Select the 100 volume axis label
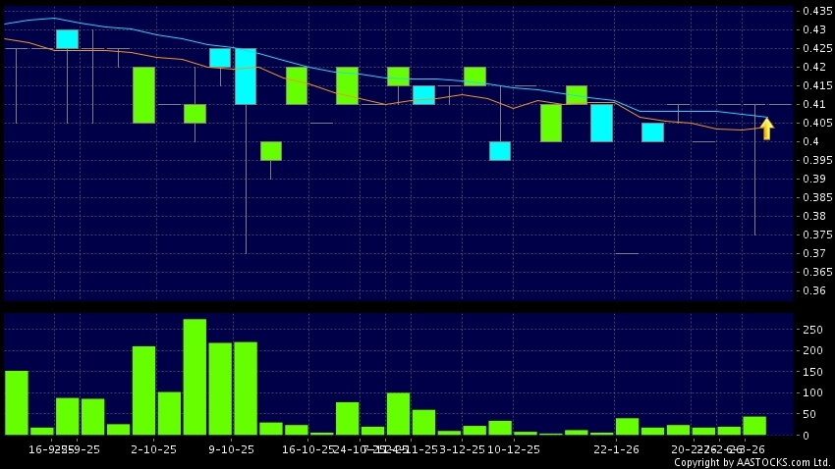The image size is (835, 469). [812, 392]
